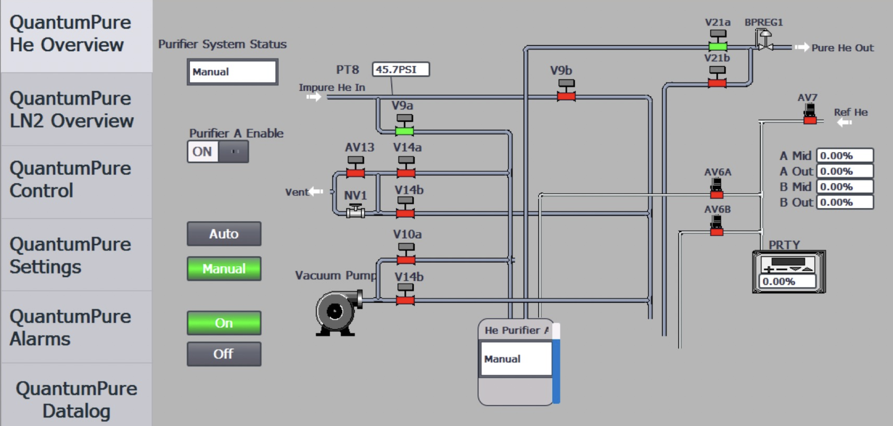Click the B Out purity value
893x426 pixels.
coord(845,203)
